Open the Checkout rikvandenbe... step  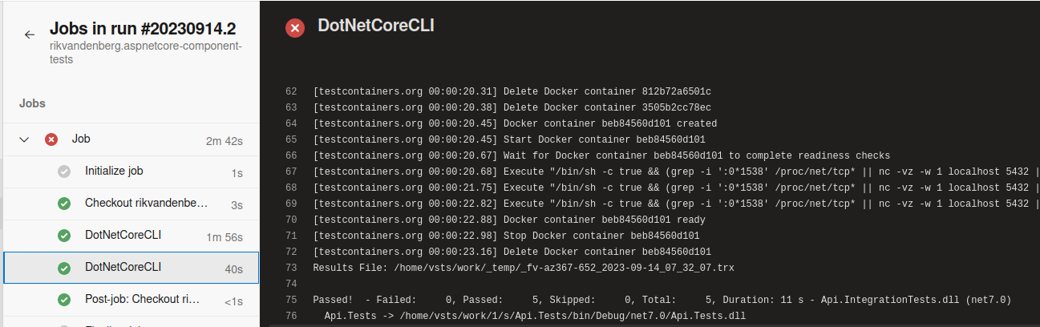[131, 204]
